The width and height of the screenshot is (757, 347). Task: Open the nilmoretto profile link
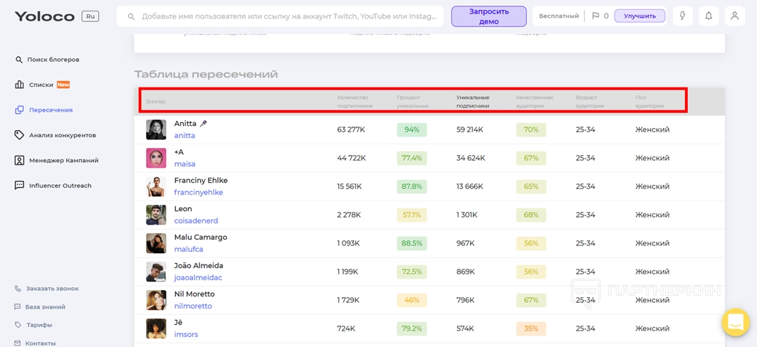click(x=193, y=306)
